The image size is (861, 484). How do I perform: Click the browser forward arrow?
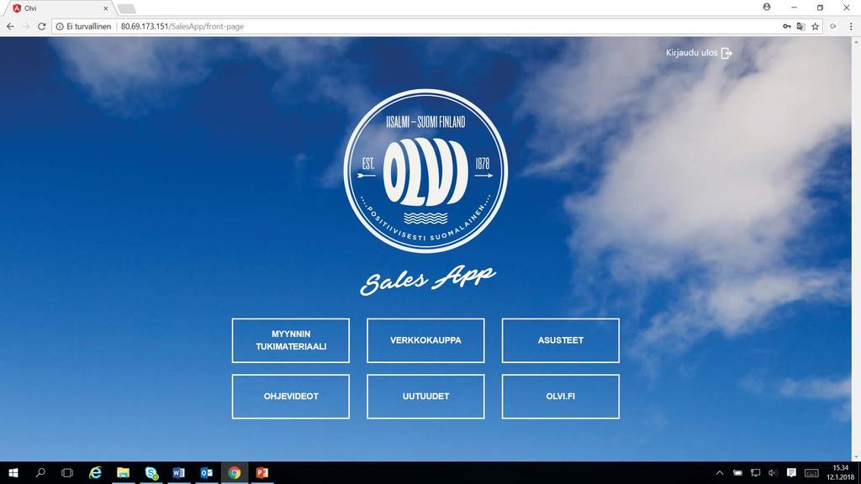pyautogui.click(x=25, y=26)
